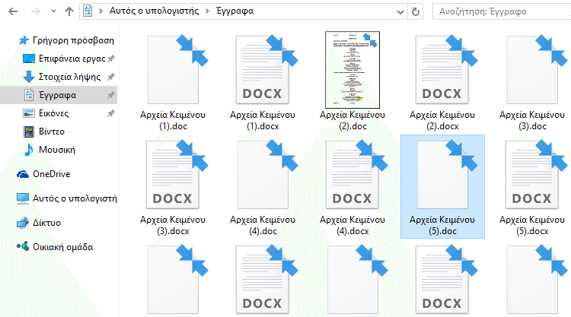This screenshot has width=571, height=317.
Task: Open the recent locations dropdown arrow
Action: point(53,11)
